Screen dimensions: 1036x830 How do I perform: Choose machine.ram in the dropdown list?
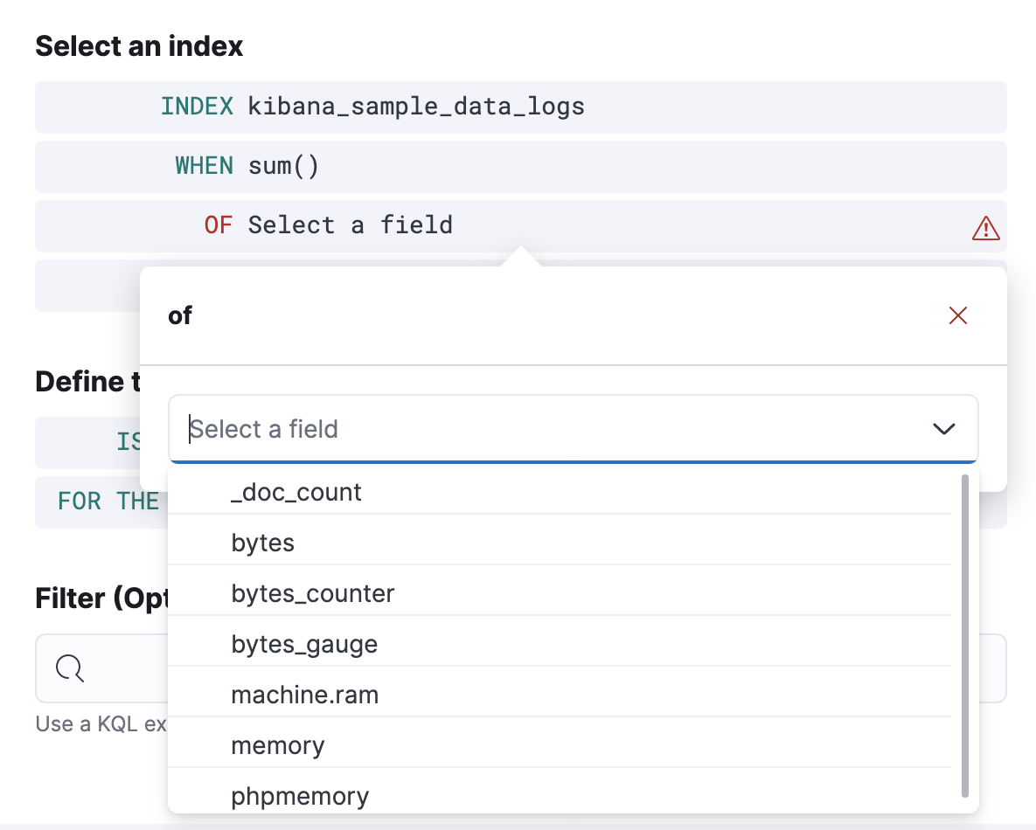[x=305, y=695]
